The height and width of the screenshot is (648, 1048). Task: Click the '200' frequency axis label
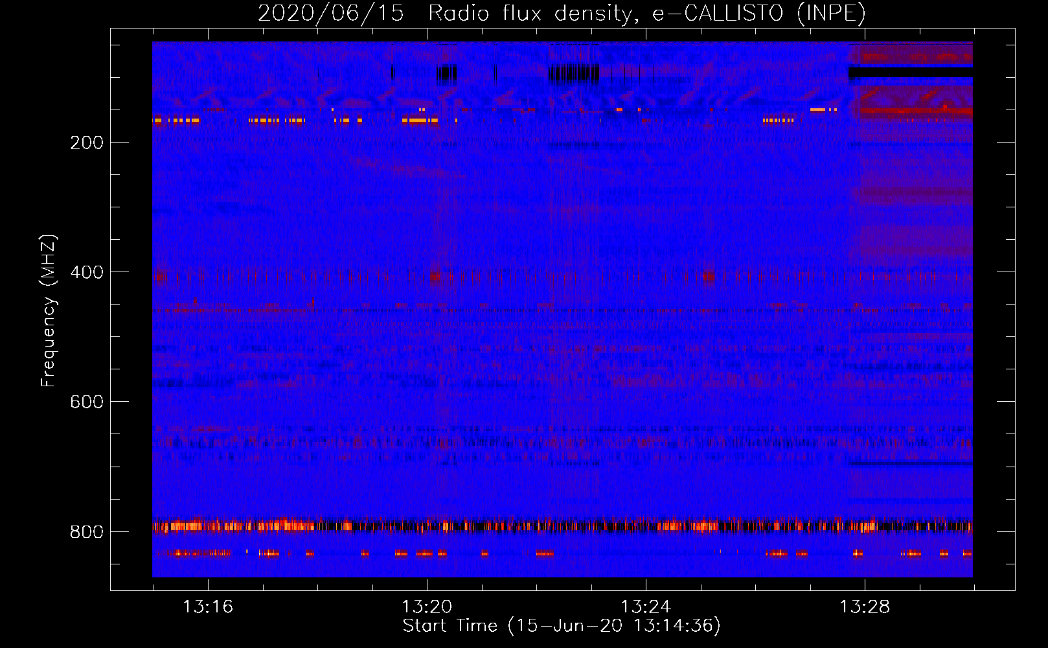[x=87, y=143]
